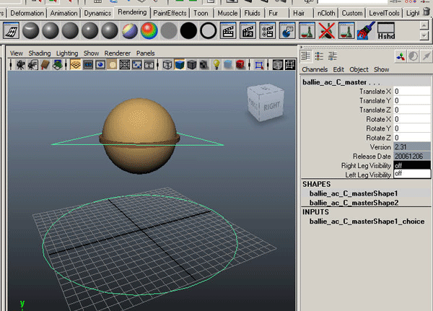Open Render Settings clapperboard icon

pyautogui.click(x=267, y=30)
